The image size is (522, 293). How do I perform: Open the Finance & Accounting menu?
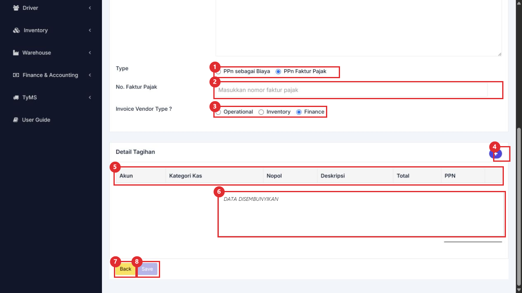(51, 75)
